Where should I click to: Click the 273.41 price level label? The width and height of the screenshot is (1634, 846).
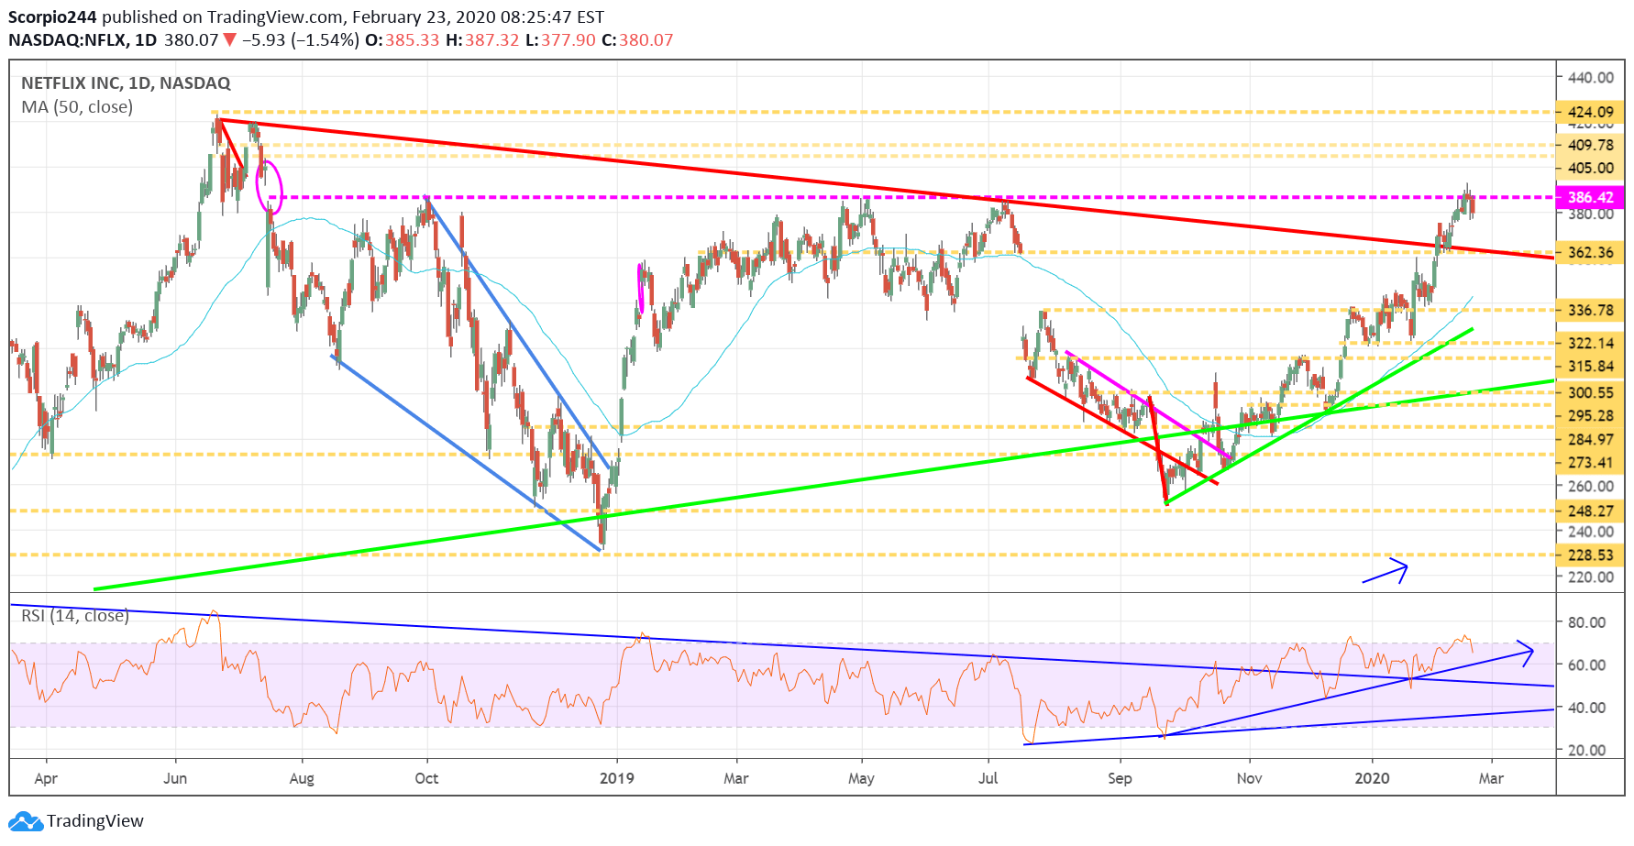tap(1591, 462)
